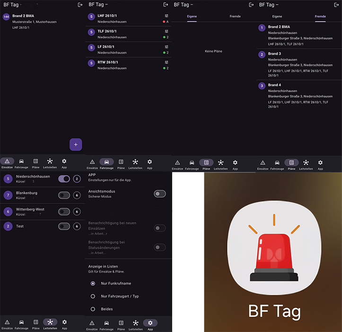Tap the highlighted Einsätze warning icon
The height and width of the screenshot is (332, 342).
[7, 162]
